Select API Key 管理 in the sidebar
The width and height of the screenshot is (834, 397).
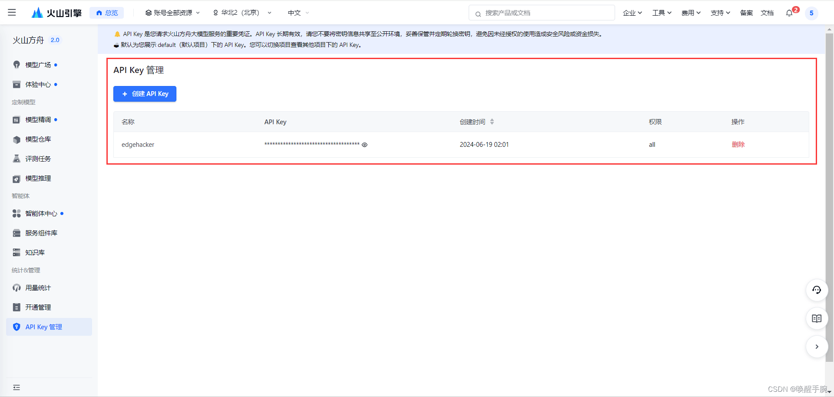[49, 327]
